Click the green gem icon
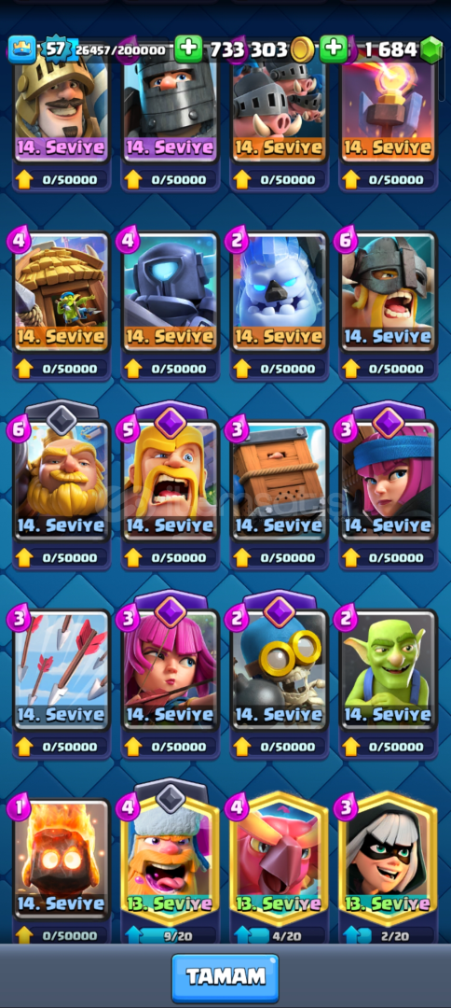 pos(431,50)
